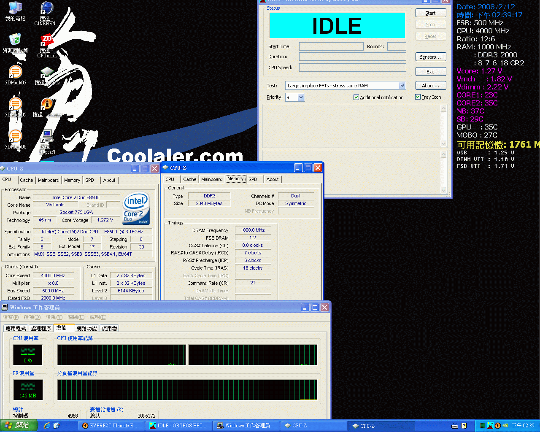Switch to SPD tab in left CPU-Z

coord(89,180)
